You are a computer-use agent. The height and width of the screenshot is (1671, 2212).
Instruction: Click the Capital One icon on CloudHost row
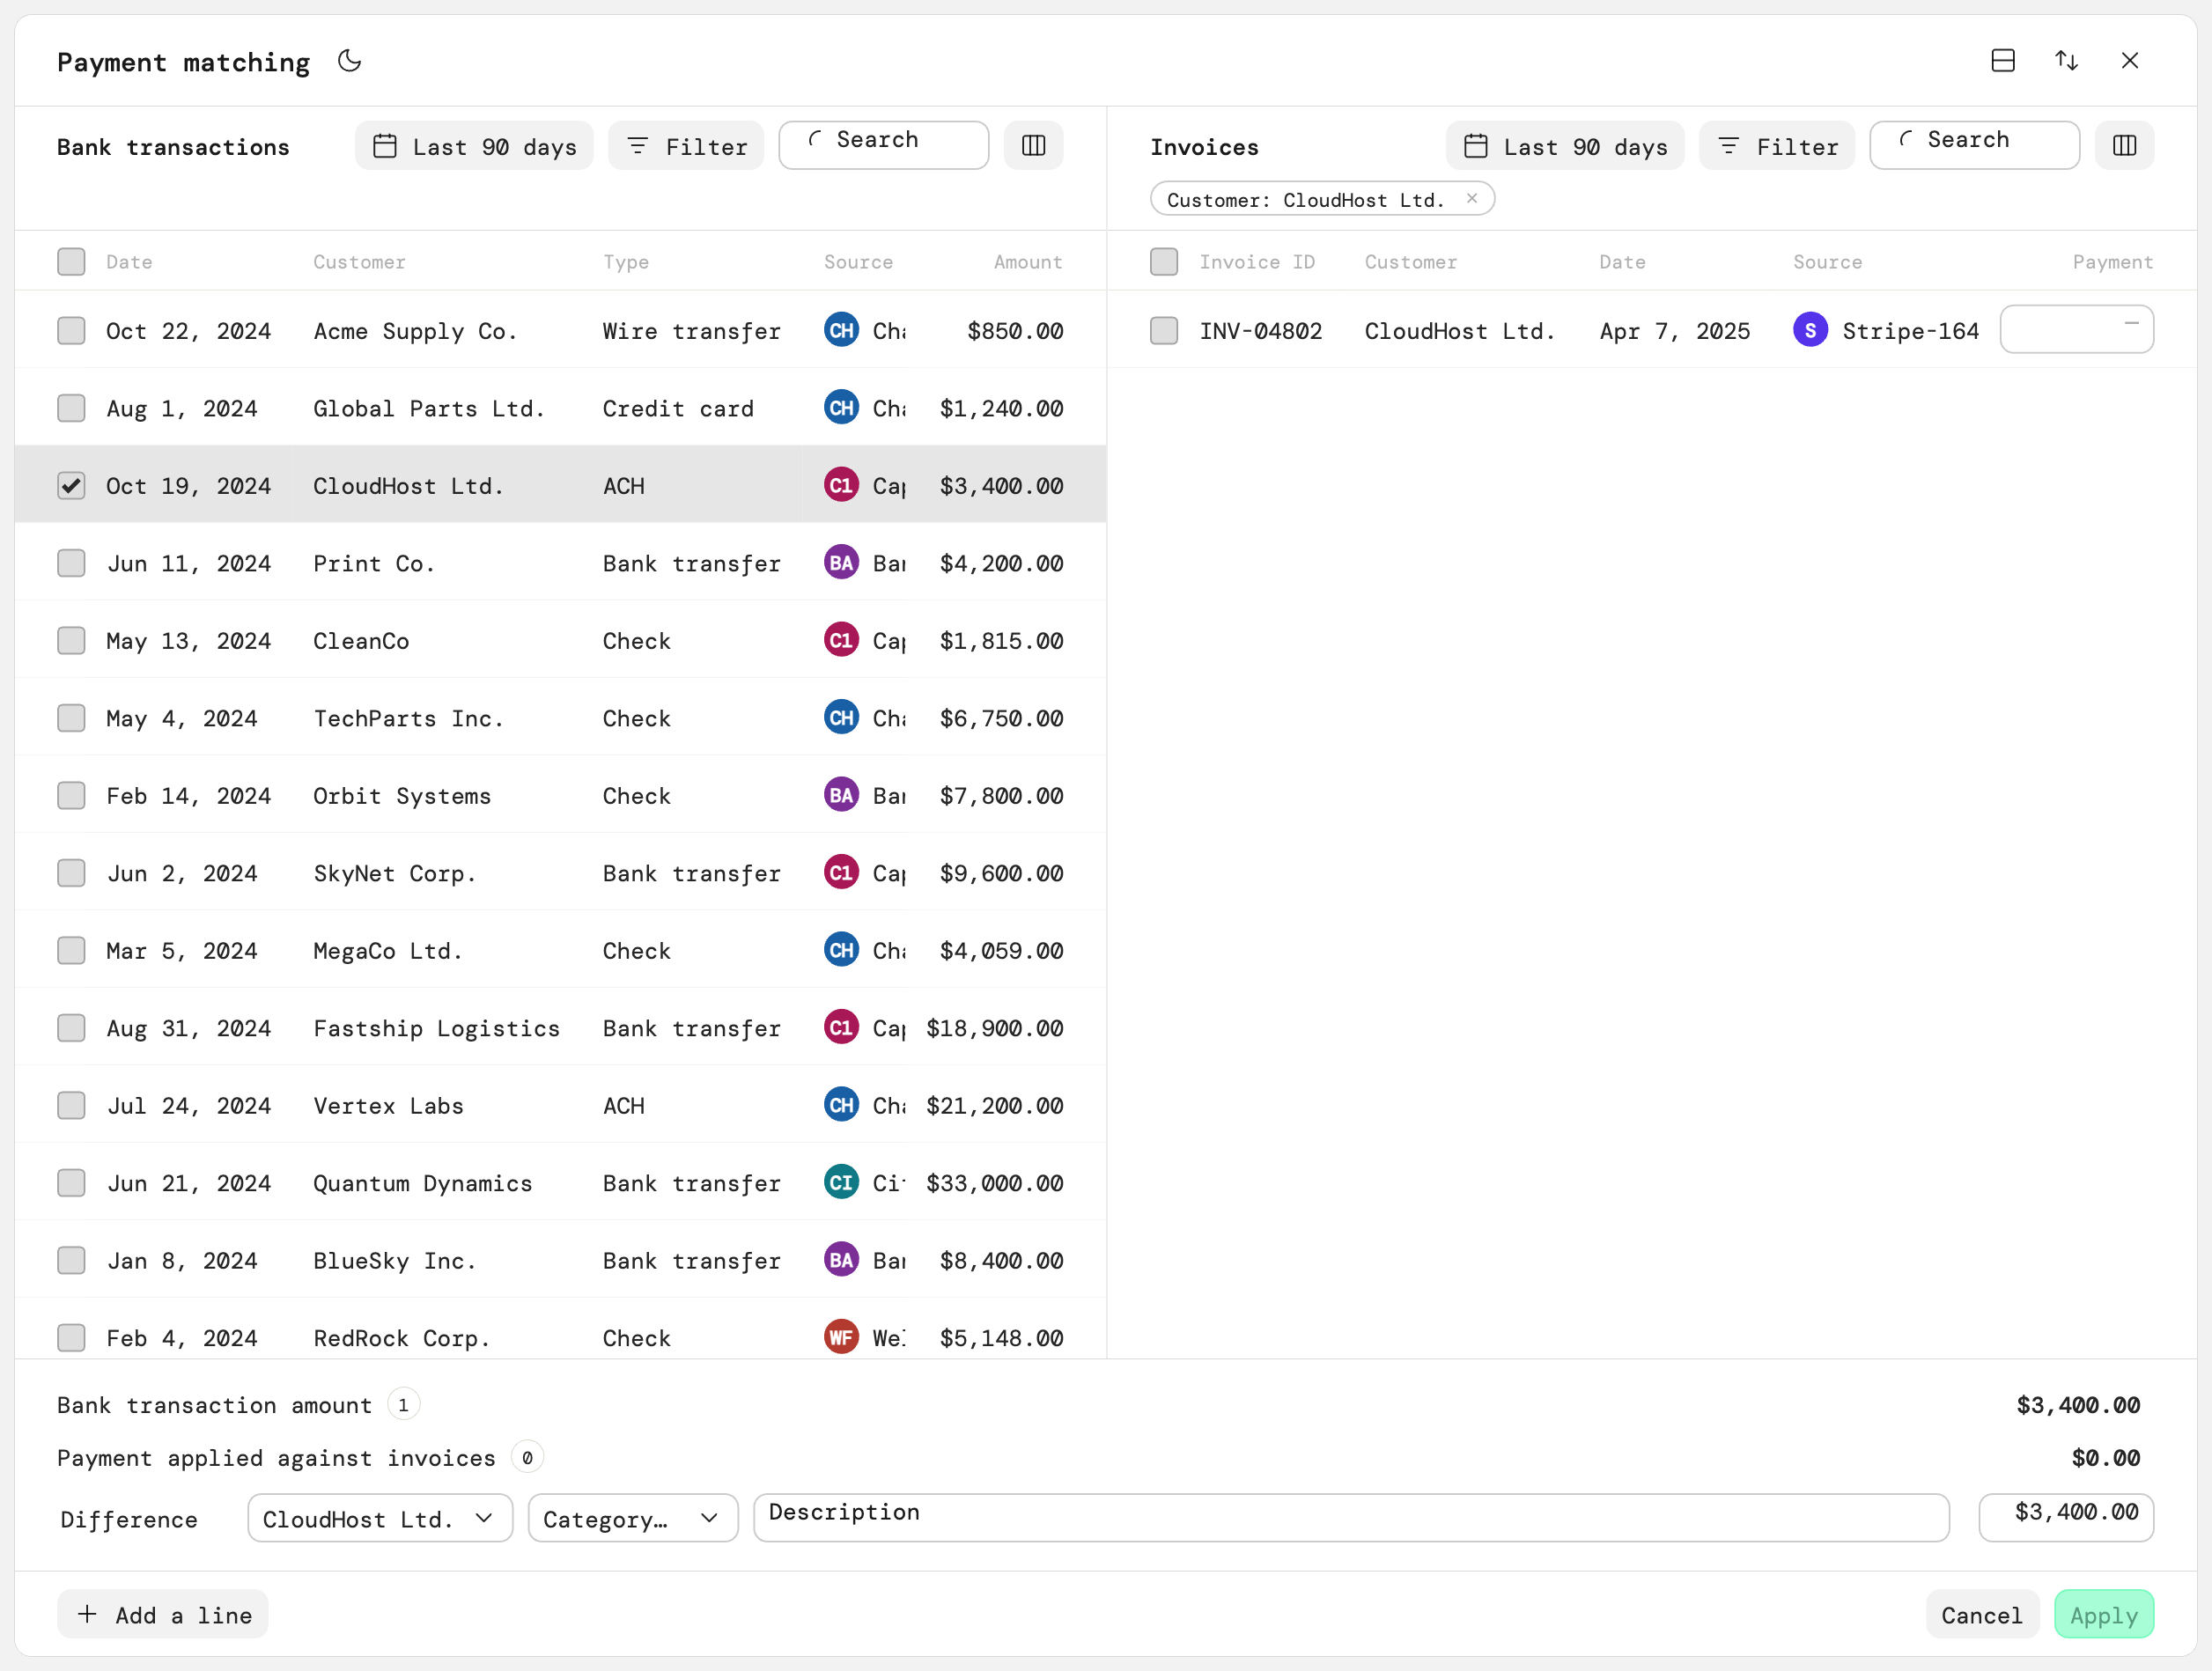click(841, 485)
